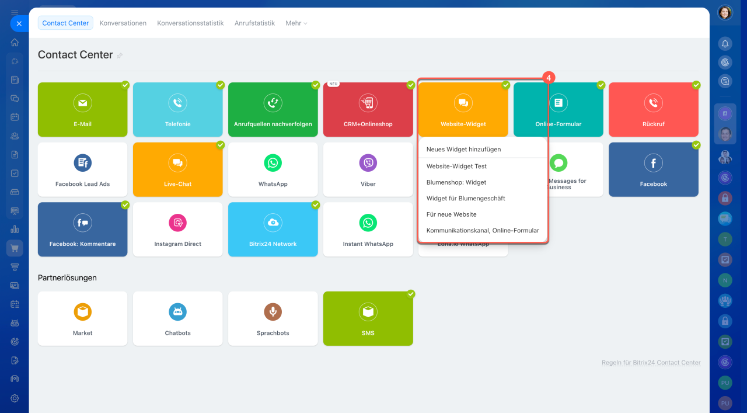Click the user profile avatar
Image resolution: width=747 pixels, height=413 pixels.
pyautogui.click(x=725, y=12)
